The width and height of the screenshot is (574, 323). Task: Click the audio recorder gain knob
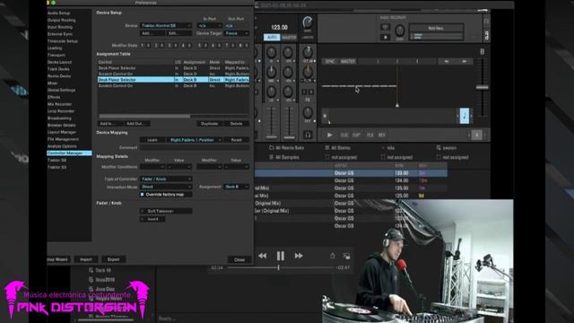pyautogui.click(x=400, y=31)
